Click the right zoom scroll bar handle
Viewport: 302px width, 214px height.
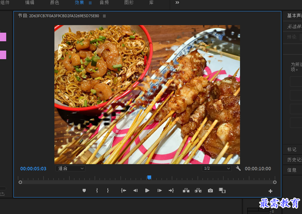click(275, 182)
